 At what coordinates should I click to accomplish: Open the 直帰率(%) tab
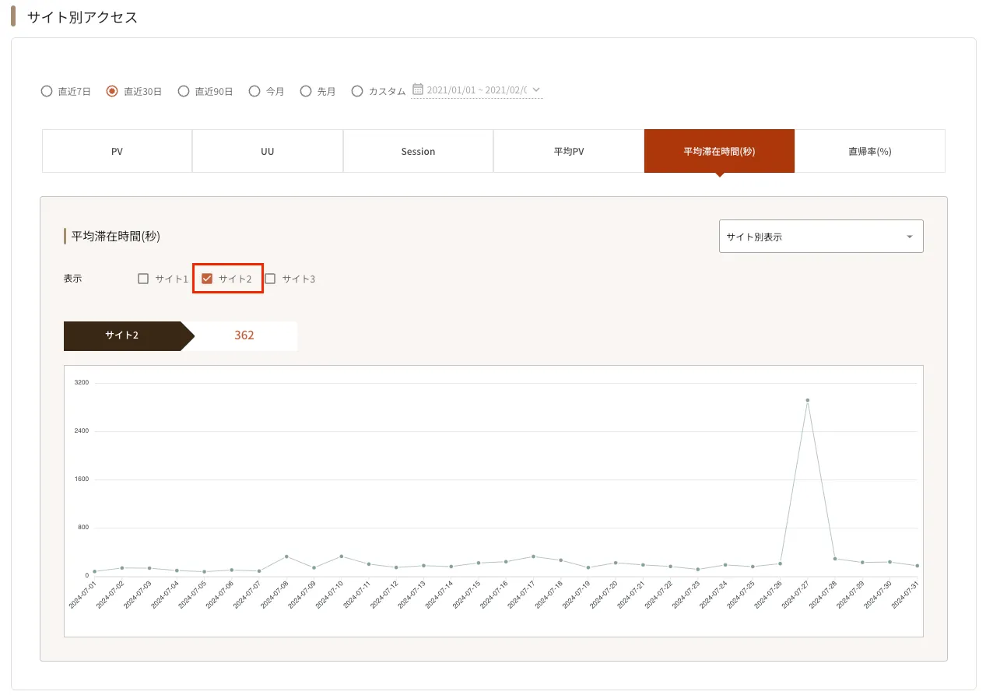click(870, 151)
